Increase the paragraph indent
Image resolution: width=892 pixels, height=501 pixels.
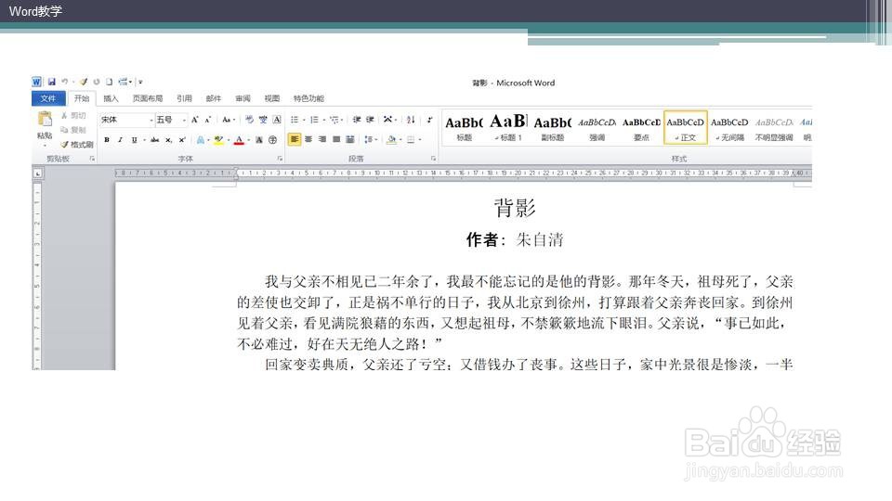tap(371, 120)
